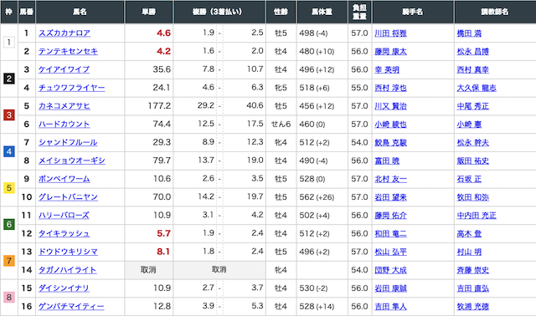The height and width of the screenshot is (316, 536).
Task: Open horse link メイショウオーギシ
Action: tap(71, 161)
